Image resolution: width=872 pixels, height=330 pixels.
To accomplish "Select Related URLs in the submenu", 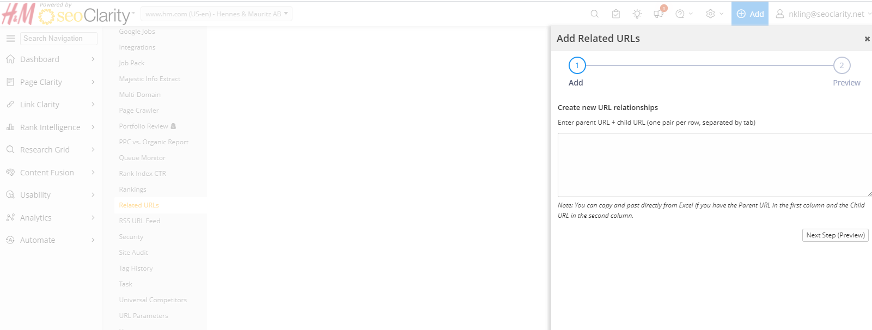I will point(139,205).
